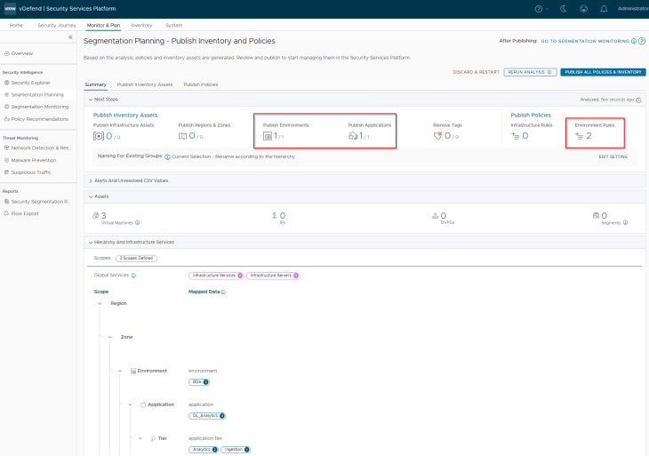The width and height of the screenshot is (649, 456).
Task: Open Segmentation Monitoring in the sidebar
Action: pos(39,106)
